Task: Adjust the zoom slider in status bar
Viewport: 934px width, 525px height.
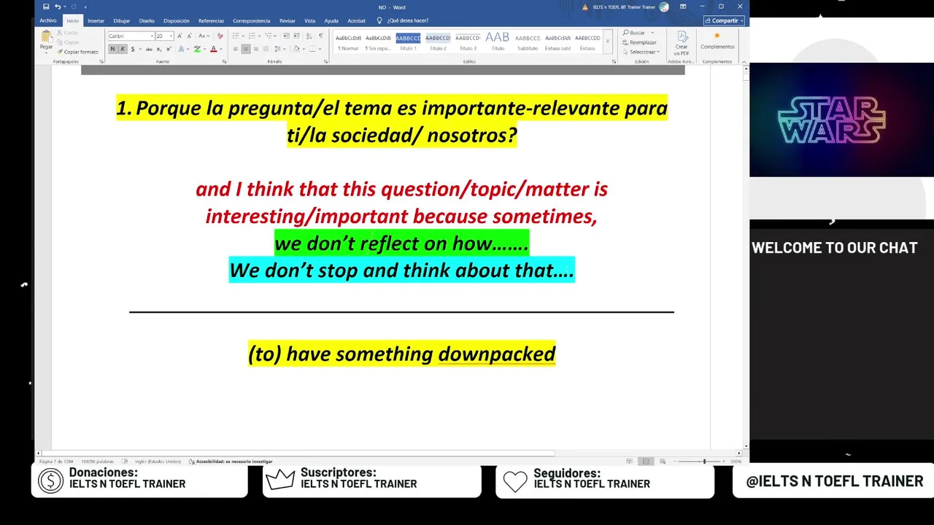Action: pos(704,462)
